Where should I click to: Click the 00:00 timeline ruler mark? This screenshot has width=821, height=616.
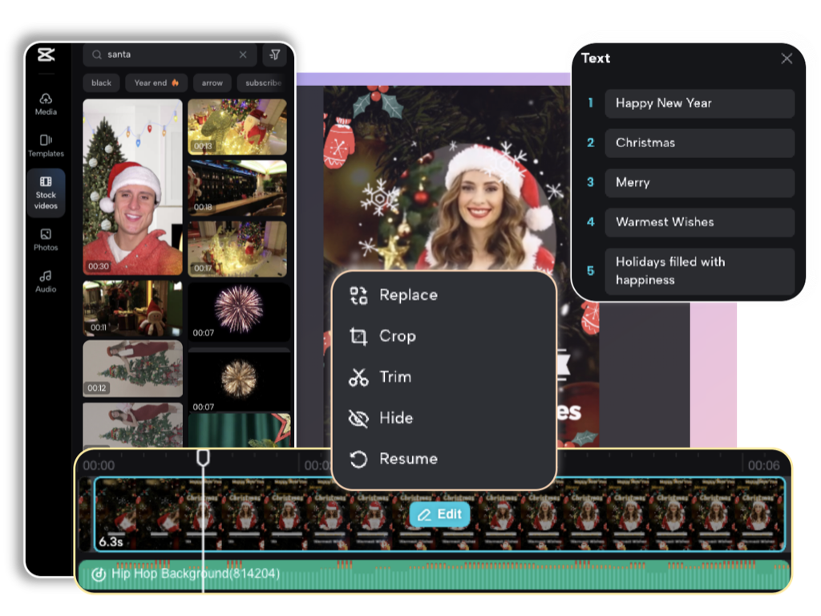(99, 465)
